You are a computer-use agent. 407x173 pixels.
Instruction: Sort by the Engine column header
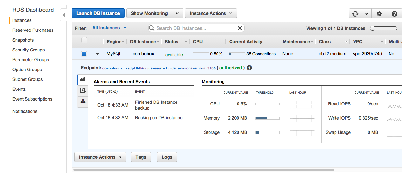coord(115,42)
